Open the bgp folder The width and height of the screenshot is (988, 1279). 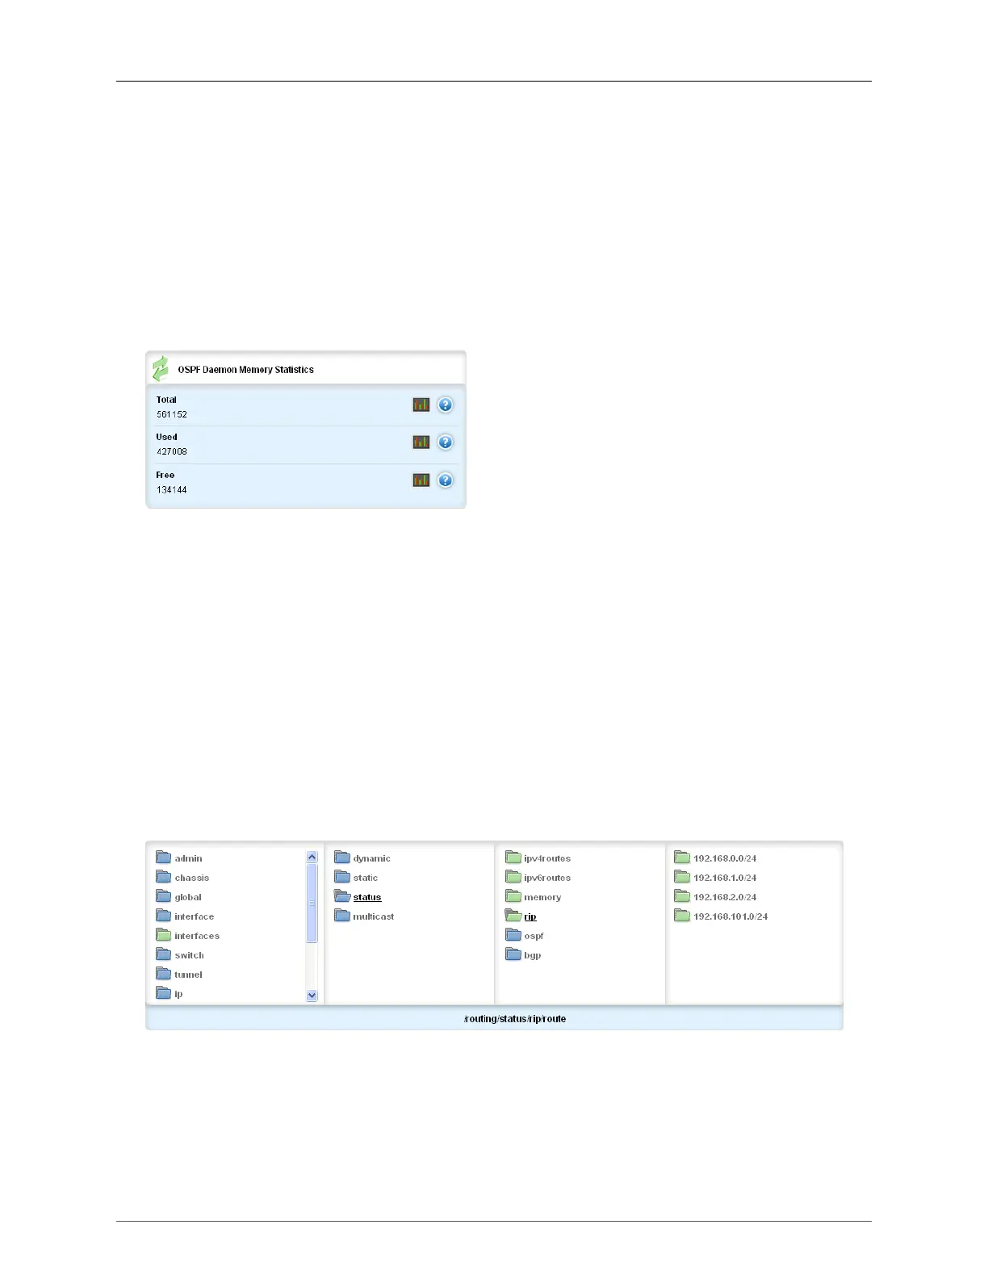(x=523, y=954)
